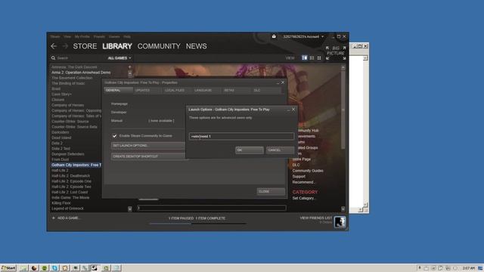The height and width of the screenshot is (272, 484).
Task: Switch to grid view icon
Action: click(x=319, y=58)
